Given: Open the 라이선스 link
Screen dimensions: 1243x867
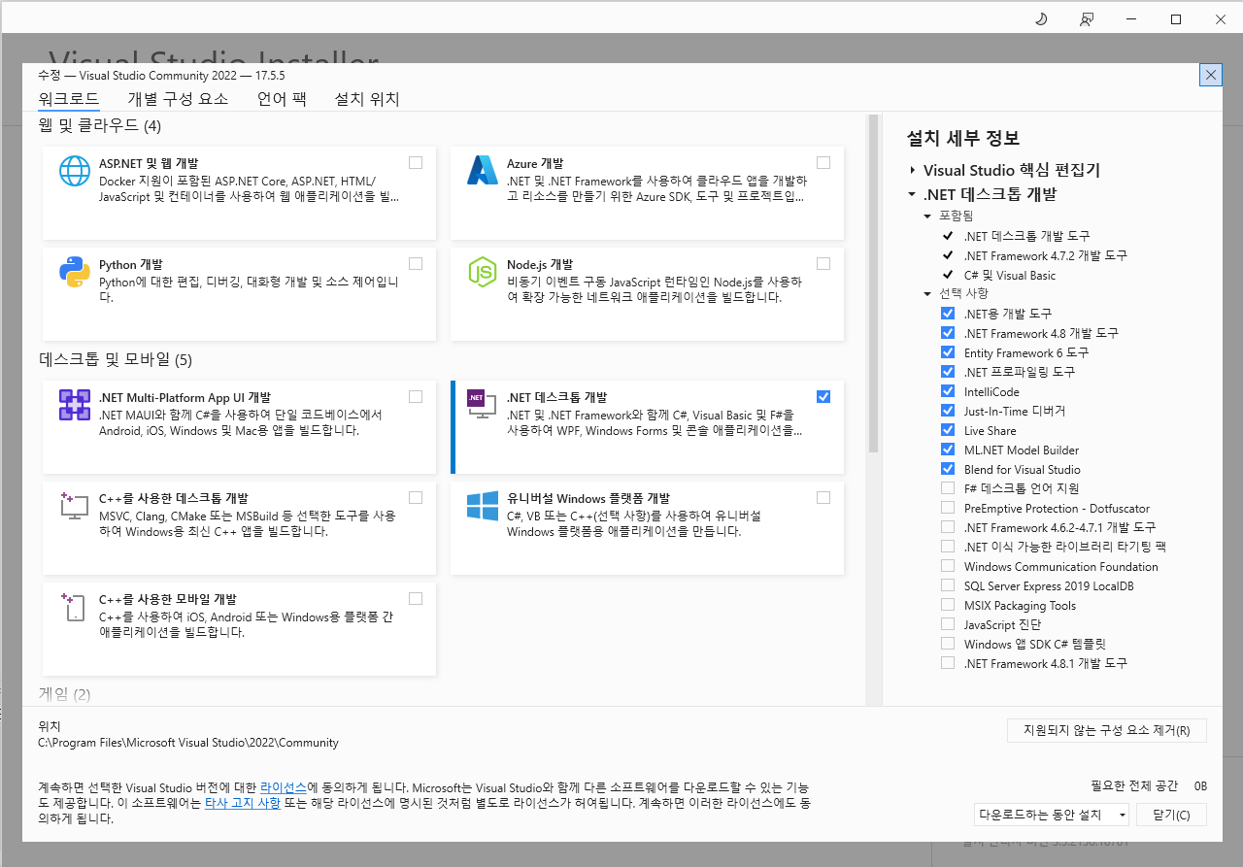Looking at the screenshot, I should pos(283,786).
